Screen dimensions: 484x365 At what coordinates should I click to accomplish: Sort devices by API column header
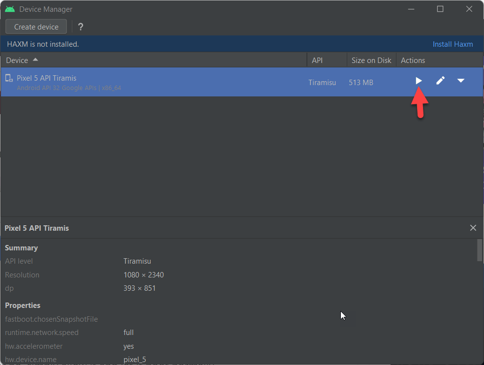tap(317, 60)
